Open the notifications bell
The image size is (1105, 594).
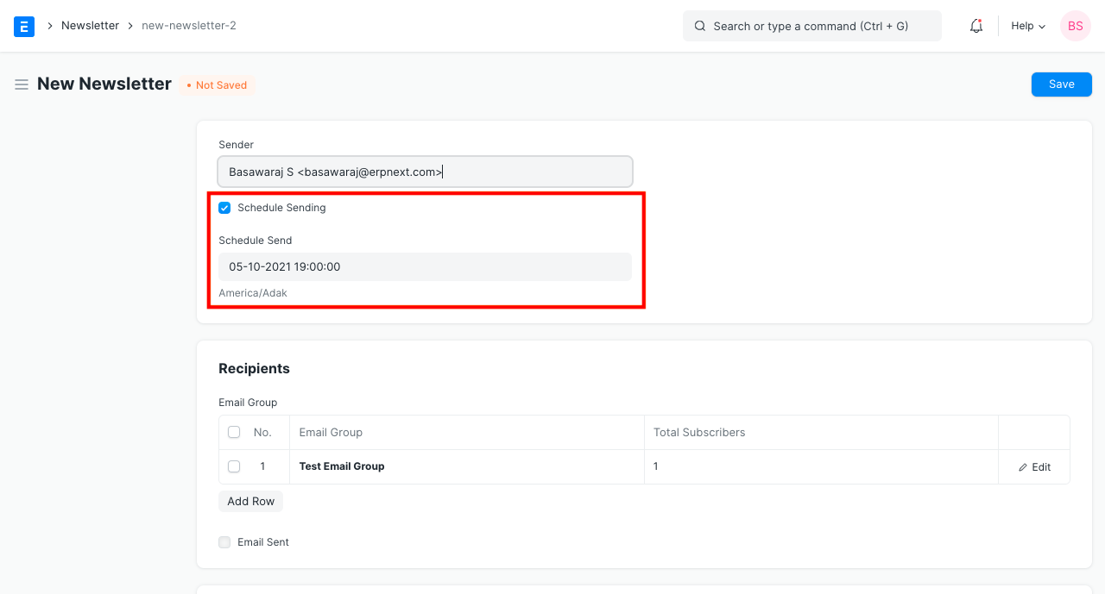click(976, 26)
